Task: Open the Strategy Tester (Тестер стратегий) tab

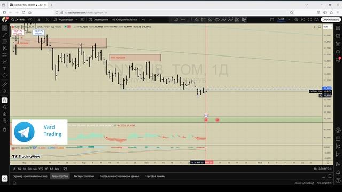Action: pyautogui.click(x=84, y=177)
